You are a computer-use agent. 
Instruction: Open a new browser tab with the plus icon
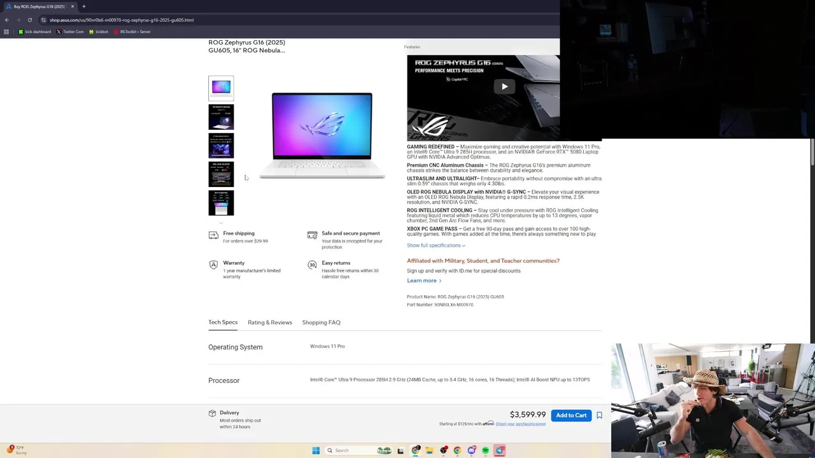point(83,6)
